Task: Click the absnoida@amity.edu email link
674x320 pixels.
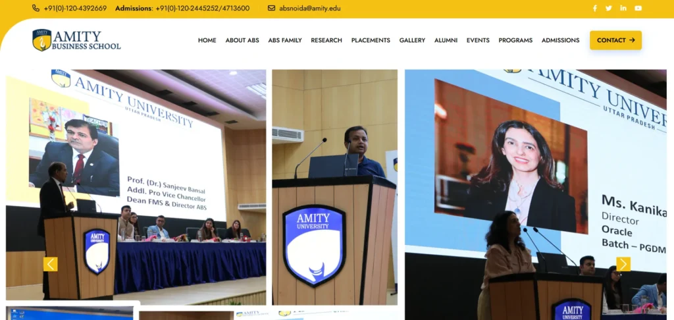Action: click(x=310, y=8)
